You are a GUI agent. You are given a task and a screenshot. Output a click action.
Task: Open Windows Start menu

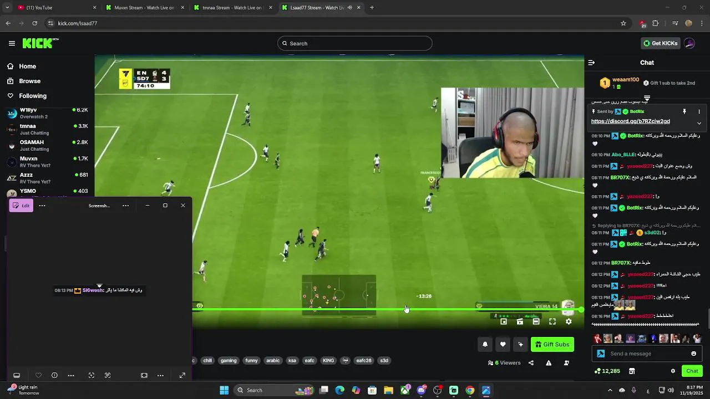(x=224, y=390)
